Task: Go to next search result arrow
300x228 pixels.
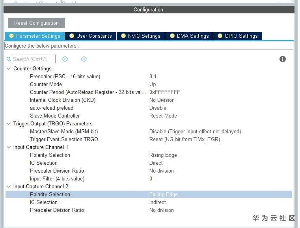Action: click(x=84, y=59)
